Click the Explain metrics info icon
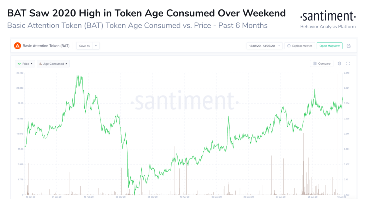 (x=289, y=46)
